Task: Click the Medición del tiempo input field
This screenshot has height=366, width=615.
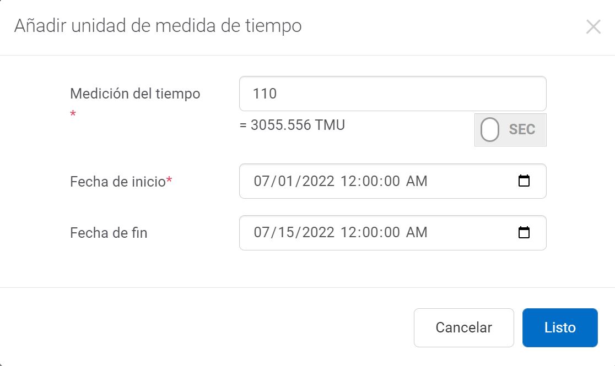Action: [x=392, y=94]
